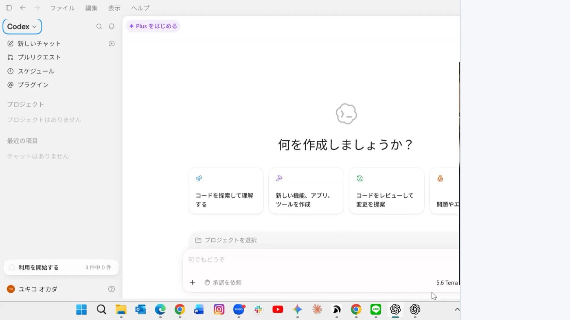Image resolution: width=570 pixels, height=320 pixels.
Task: Click the help question mark icon
Action: [x=112, y=289]
